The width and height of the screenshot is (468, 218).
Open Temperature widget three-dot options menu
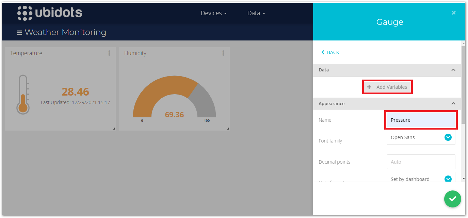tap(109, 53)
